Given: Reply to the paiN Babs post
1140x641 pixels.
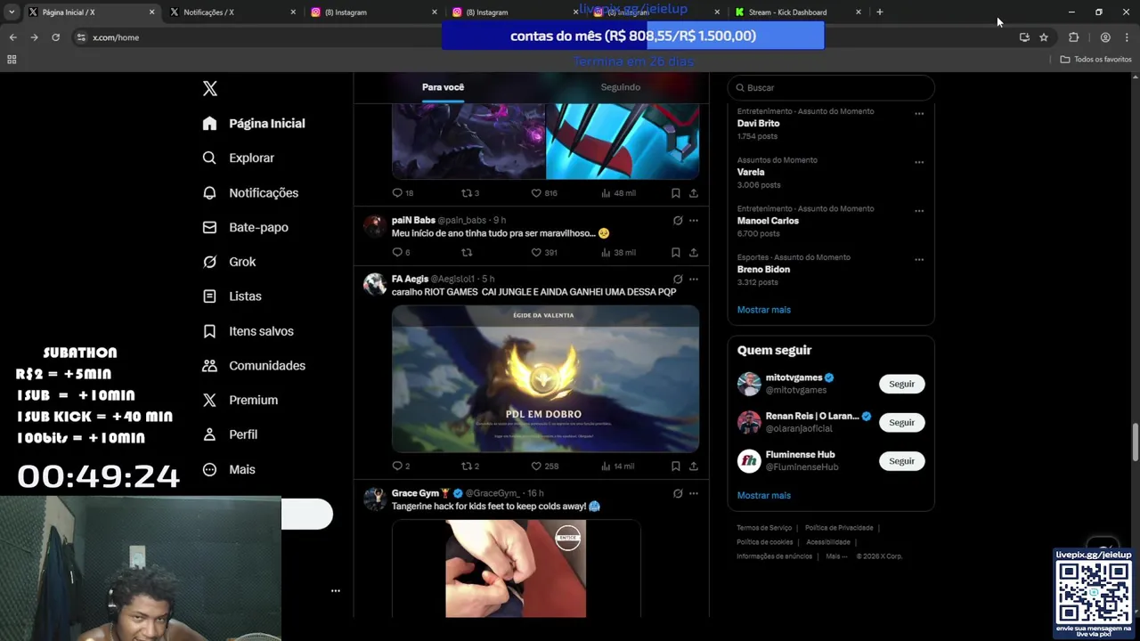Looking at the screenshot, I should pyautogui.click(x=397, y=252).
